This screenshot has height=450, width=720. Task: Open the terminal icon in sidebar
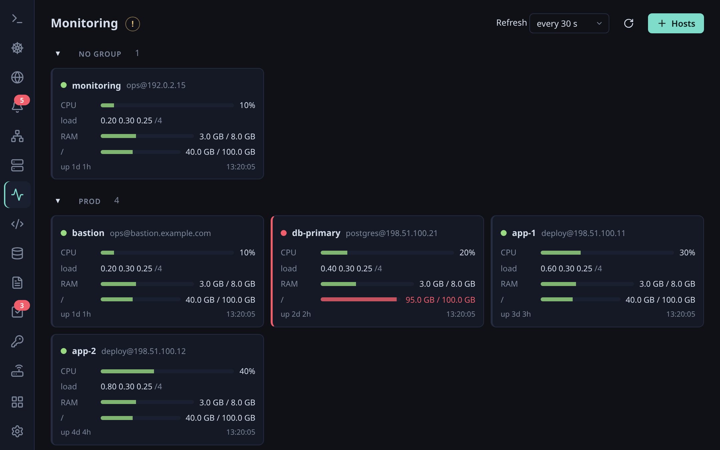tap(17, 19)
